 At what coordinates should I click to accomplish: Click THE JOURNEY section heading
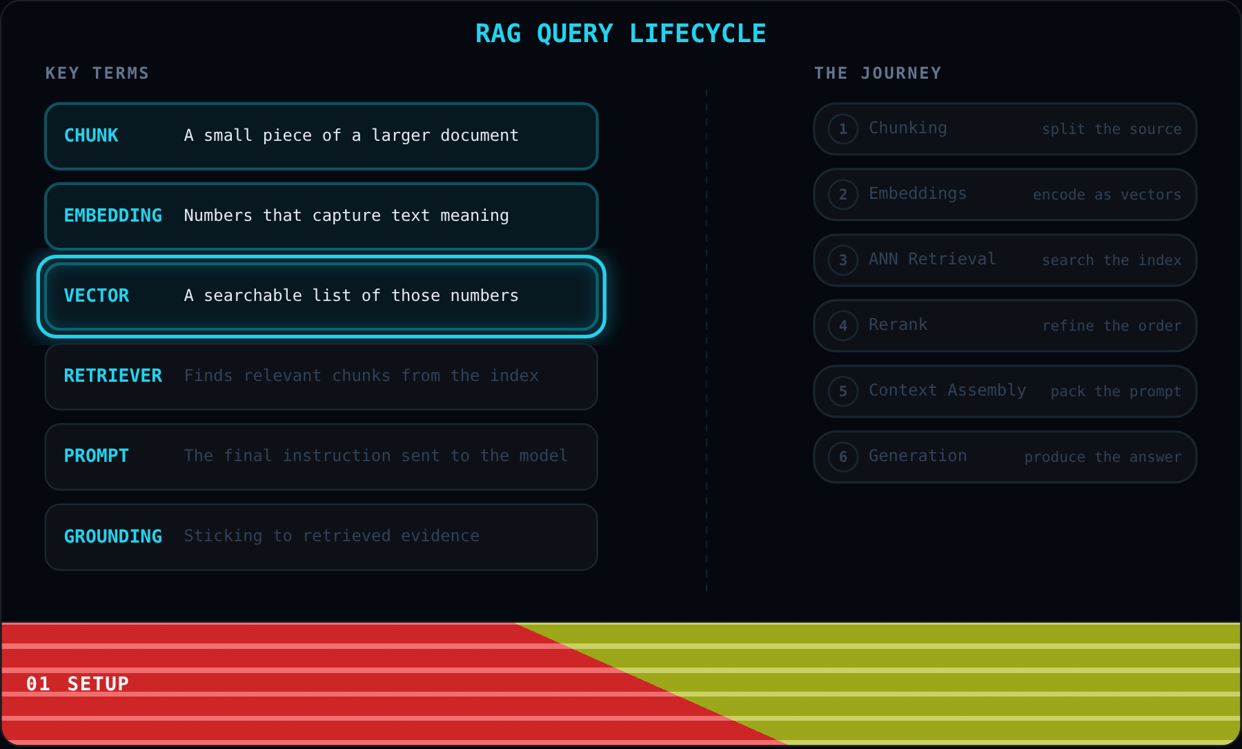[x=878, y=73]
